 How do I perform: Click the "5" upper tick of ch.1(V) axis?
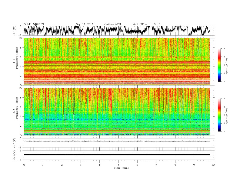(21, 26)
